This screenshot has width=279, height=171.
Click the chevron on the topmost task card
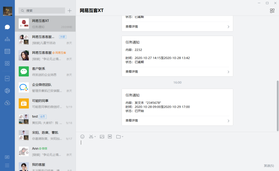pyautogui.click(x=228, y=27)
